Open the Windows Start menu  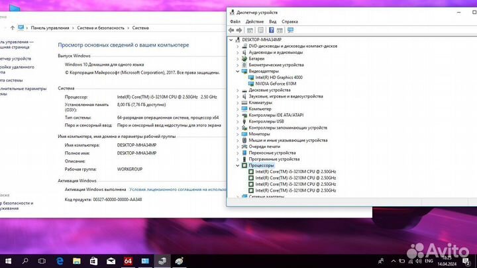point(8,261)
